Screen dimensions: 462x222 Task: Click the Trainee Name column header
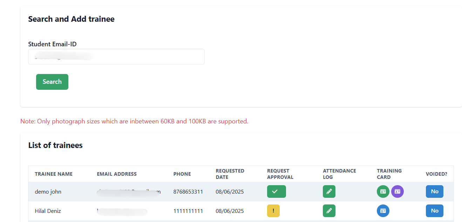coord(54,174)
